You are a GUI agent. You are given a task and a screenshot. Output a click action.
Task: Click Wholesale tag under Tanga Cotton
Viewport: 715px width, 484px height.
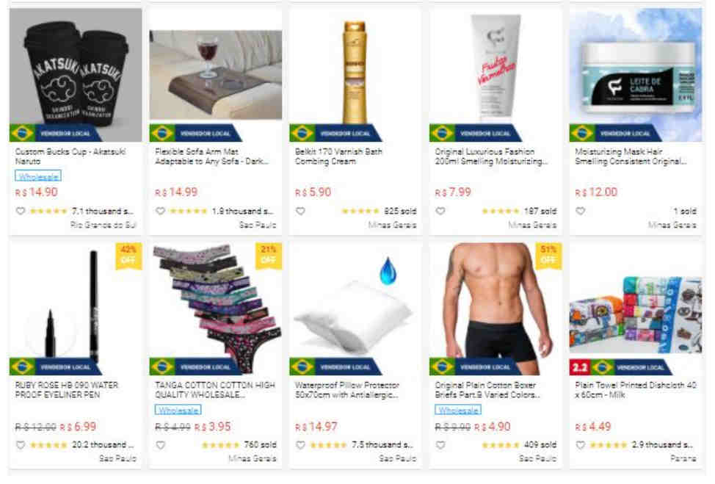click(178, 410)
